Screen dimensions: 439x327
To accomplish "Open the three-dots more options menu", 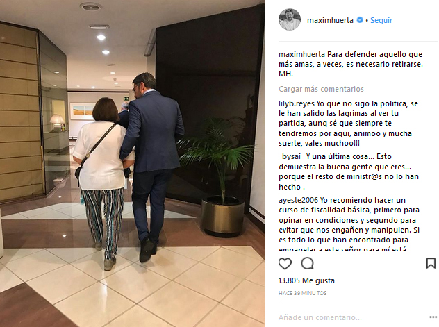I will coord(433,317).
